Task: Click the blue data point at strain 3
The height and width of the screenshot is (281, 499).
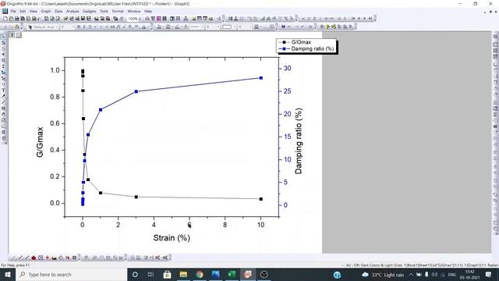Action: pos(136,92)
